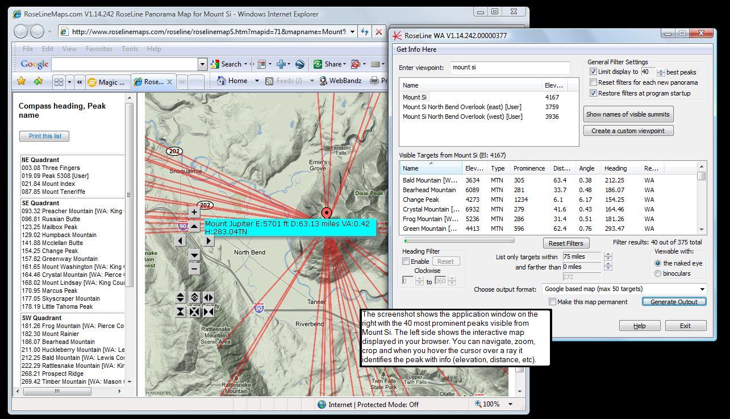This screenshot has width=730, height=419.
Task: Click the horizontal expand crop button on map
Action: [x=208, y=297]
